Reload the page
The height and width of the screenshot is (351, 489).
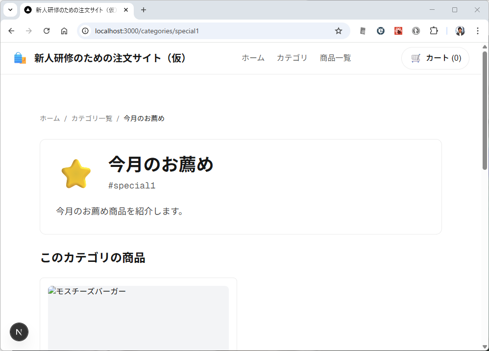click(47, 31)
